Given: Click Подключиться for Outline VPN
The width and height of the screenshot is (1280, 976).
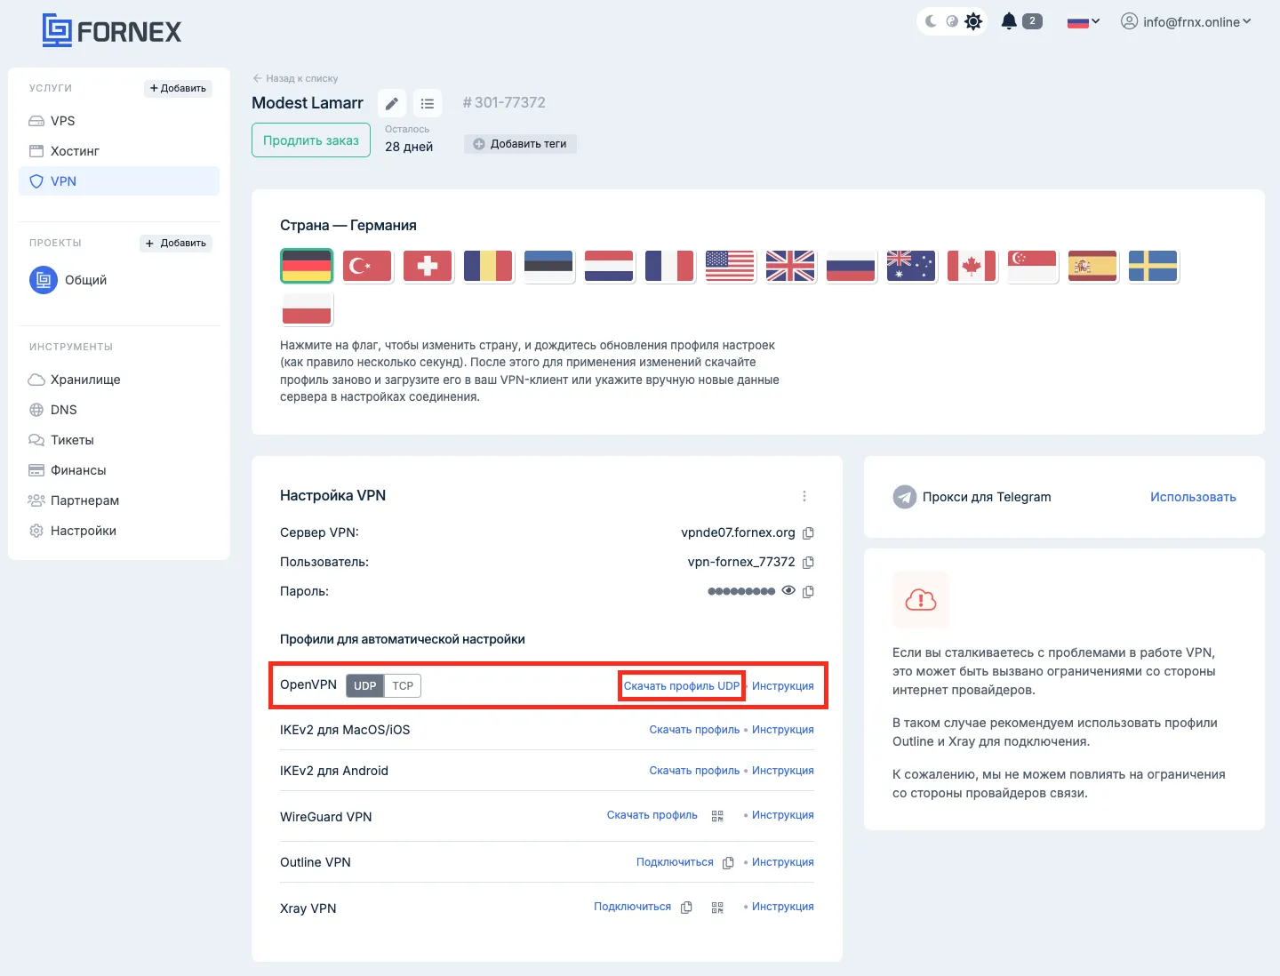Looking at the screenshot, I should 675,862.
